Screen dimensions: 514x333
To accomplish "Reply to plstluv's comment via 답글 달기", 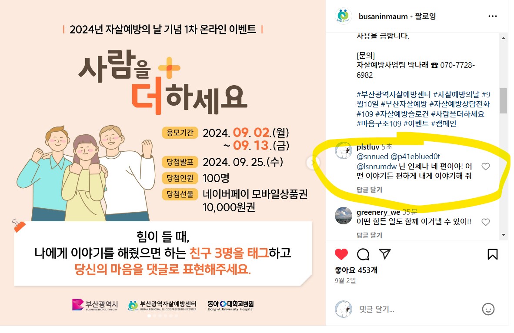I will 370,190.
